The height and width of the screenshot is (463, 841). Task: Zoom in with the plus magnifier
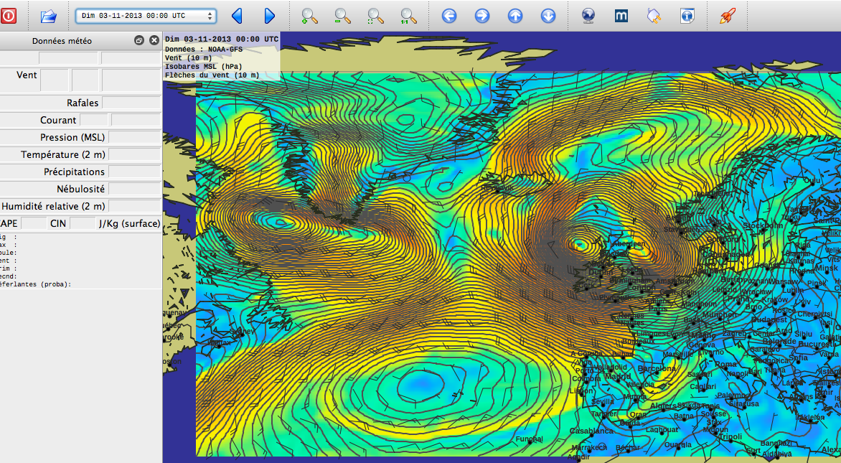click(x=309, y=16)
